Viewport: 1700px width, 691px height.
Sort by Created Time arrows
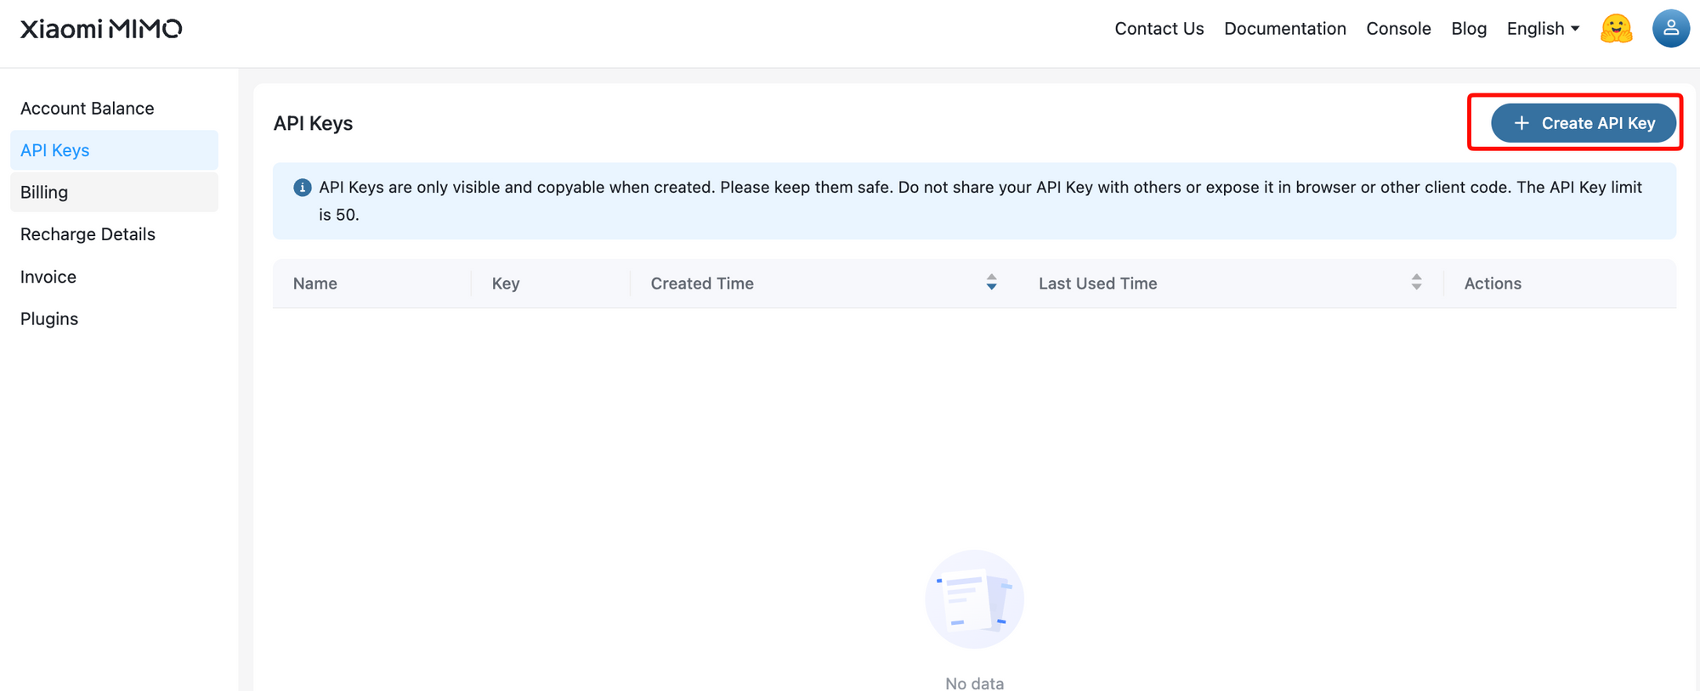pyautogui.click(x=991, y=283)
